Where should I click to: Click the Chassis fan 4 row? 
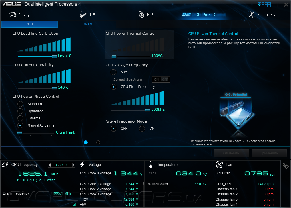tap(244, 205)
